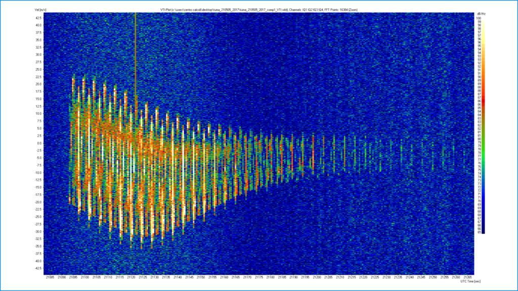This screenshot has width=518, height=291.
Task: Click the -42.5 velocity tick at axis bottom
Action: point(37,268)
